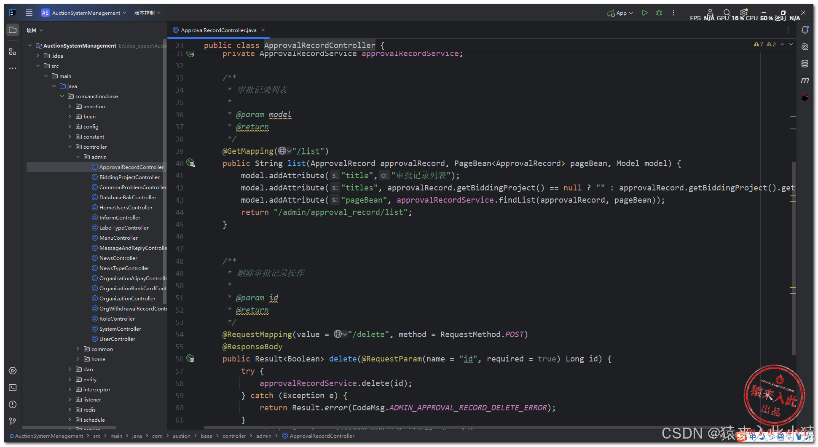Expand the entity package
Image resolution: width=818 pixels, height=447 pixels.
pyautogui.click(x=70, y=379)
